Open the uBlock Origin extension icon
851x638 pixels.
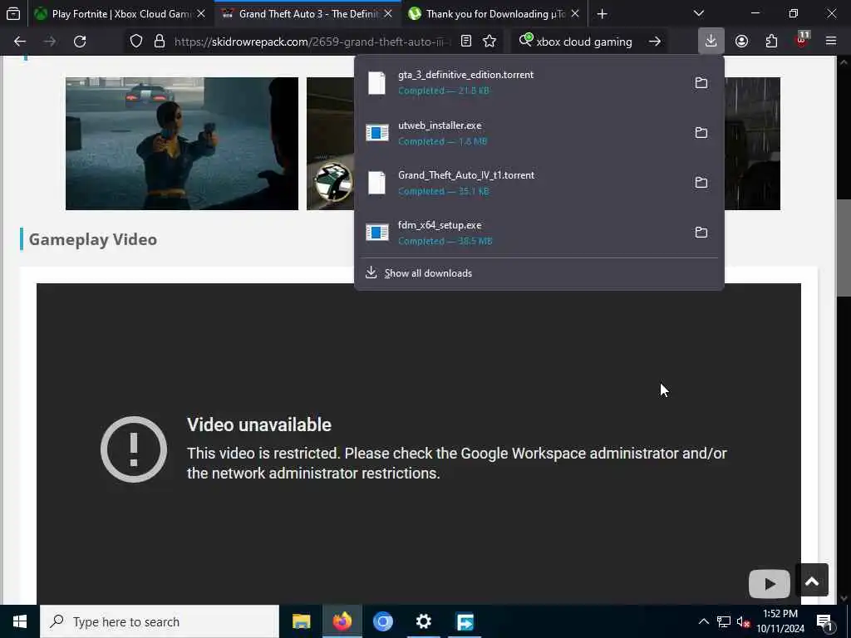pyautogui.click(x=802, y=42)
